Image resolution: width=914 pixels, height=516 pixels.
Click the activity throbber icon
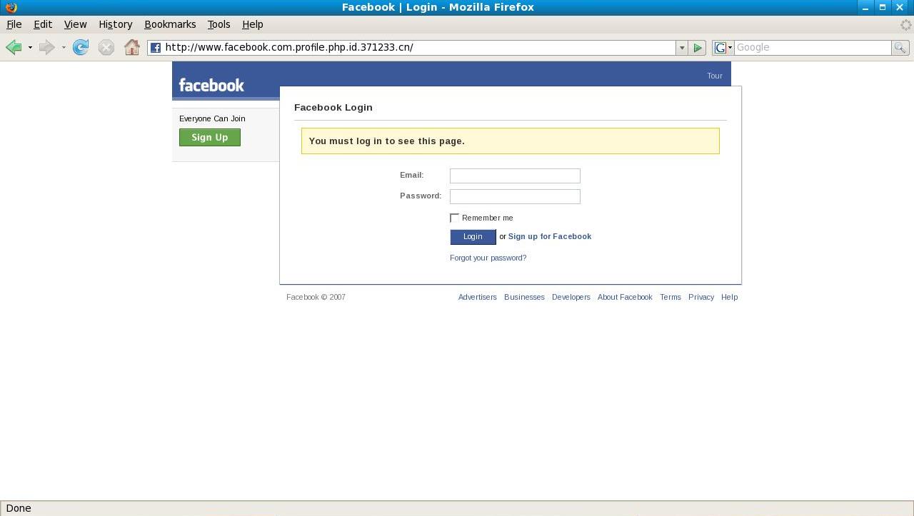tap(905, 24)
